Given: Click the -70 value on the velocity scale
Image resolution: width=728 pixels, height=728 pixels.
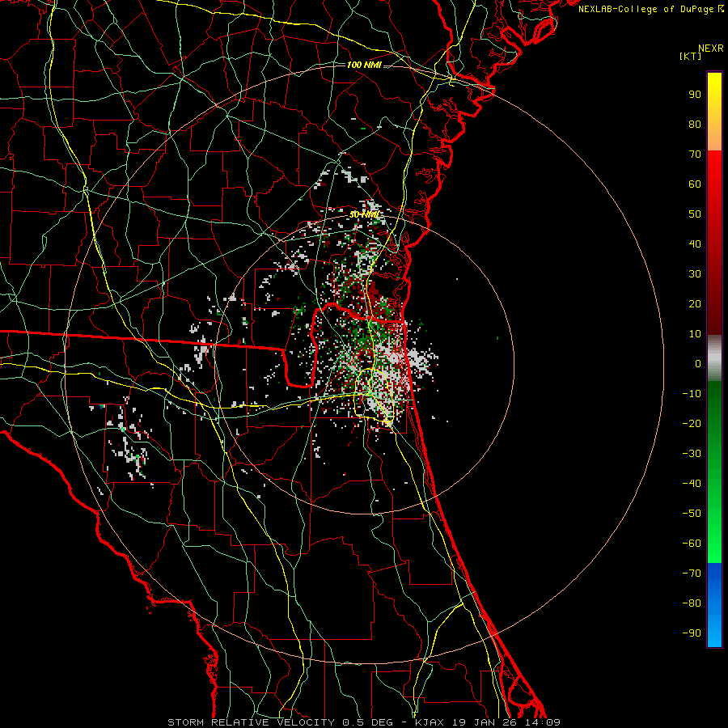Looking at the screenshot, I should 692,574.
